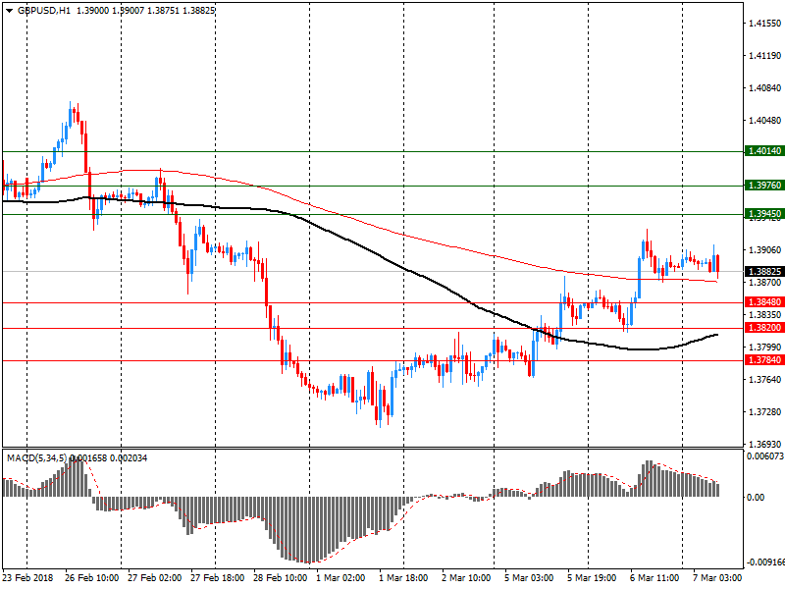Screen dimensions: 785x589
Task: Click the 1.37990 price scale value
Action: click(764, 348)
